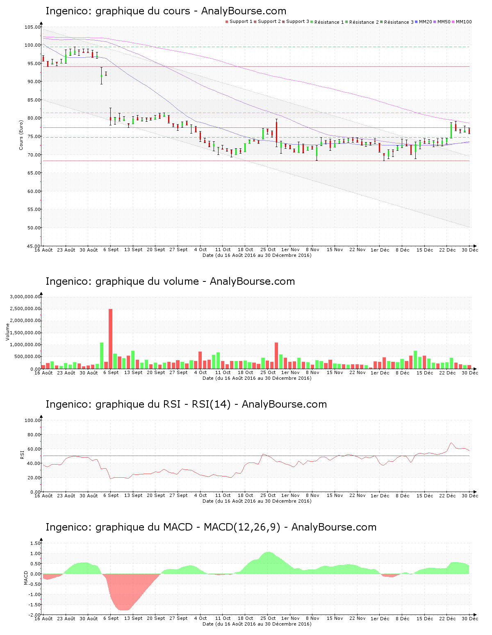
Task: Select the 'Résistance 1' legend label
Action: pyautogui.click(x=329, y=22)
